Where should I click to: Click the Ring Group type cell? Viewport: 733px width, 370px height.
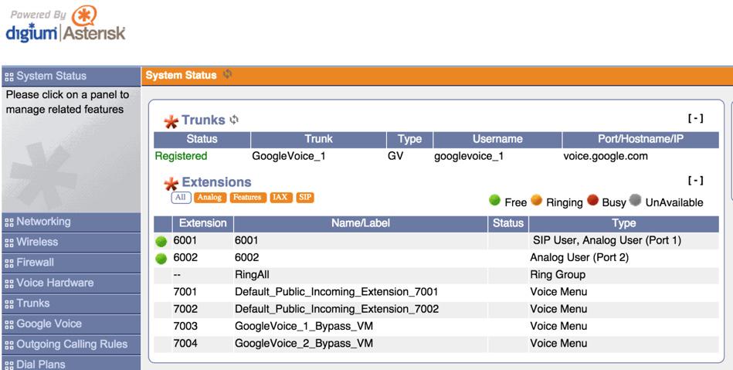558,275
